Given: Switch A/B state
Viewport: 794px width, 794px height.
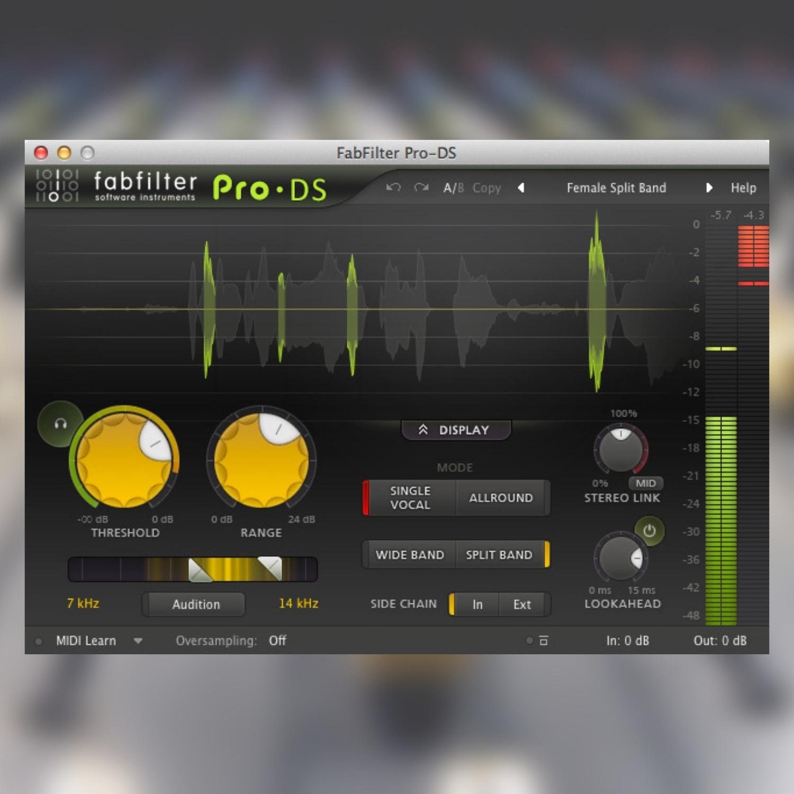Looking at the screenshot, I should point(453,188).
